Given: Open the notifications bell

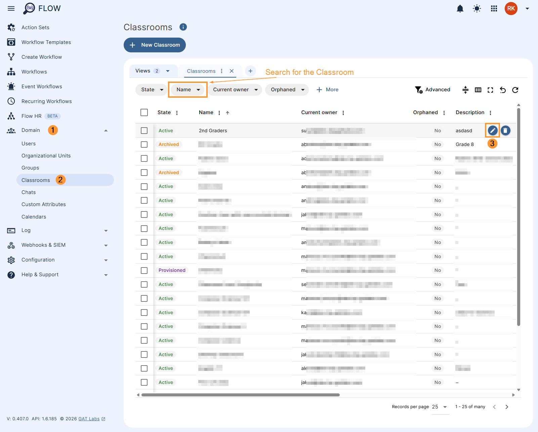Looking at the screenshot, I should point(460,9).
